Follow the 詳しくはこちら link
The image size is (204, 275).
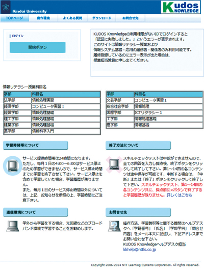pyautogui.click(x=179, y=195)
